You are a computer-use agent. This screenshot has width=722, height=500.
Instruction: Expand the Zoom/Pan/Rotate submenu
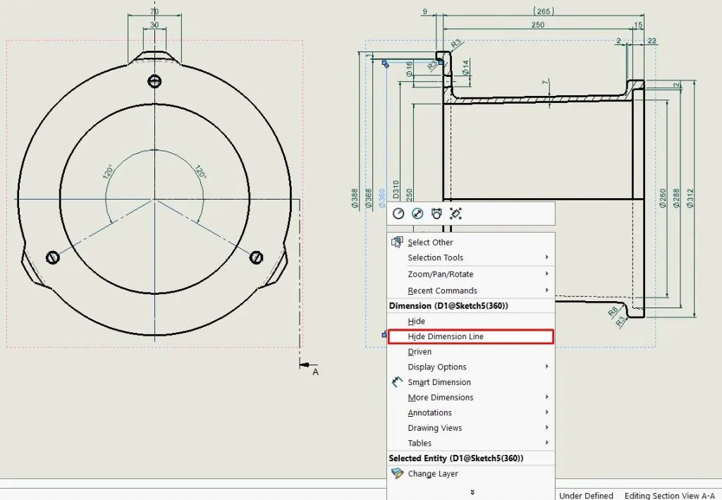(x=471, y=274)
